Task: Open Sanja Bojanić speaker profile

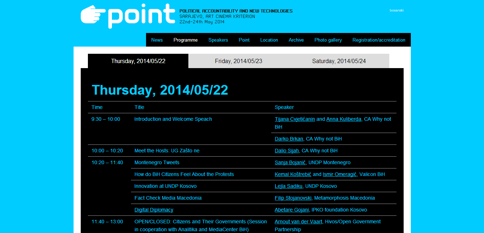Action: point(290,162)
